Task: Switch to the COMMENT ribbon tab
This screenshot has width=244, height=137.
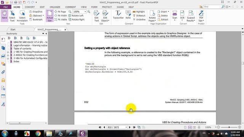Action: (71, 7)
